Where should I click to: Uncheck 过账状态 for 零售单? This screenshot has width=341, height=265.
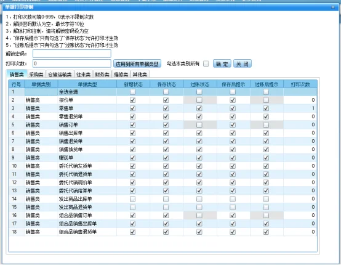[x=199, y=108]
